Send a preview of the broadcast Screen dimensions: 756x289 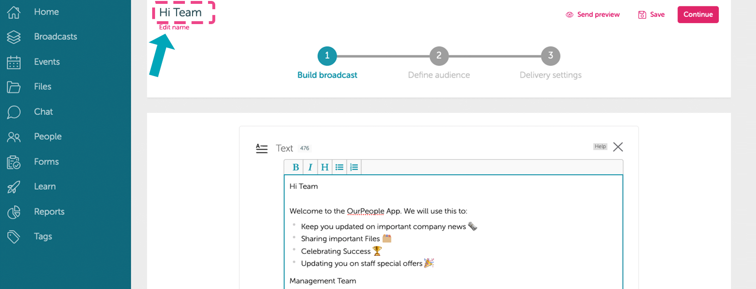[x=598, y=15]
